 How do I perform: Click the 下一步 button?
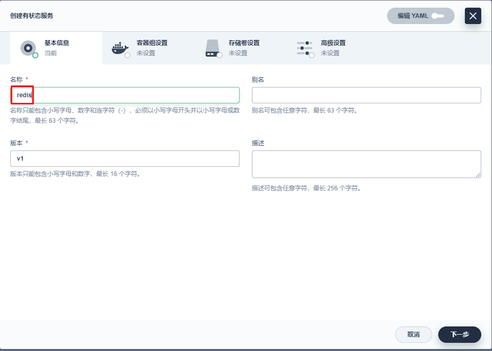[x=459, y=335]
